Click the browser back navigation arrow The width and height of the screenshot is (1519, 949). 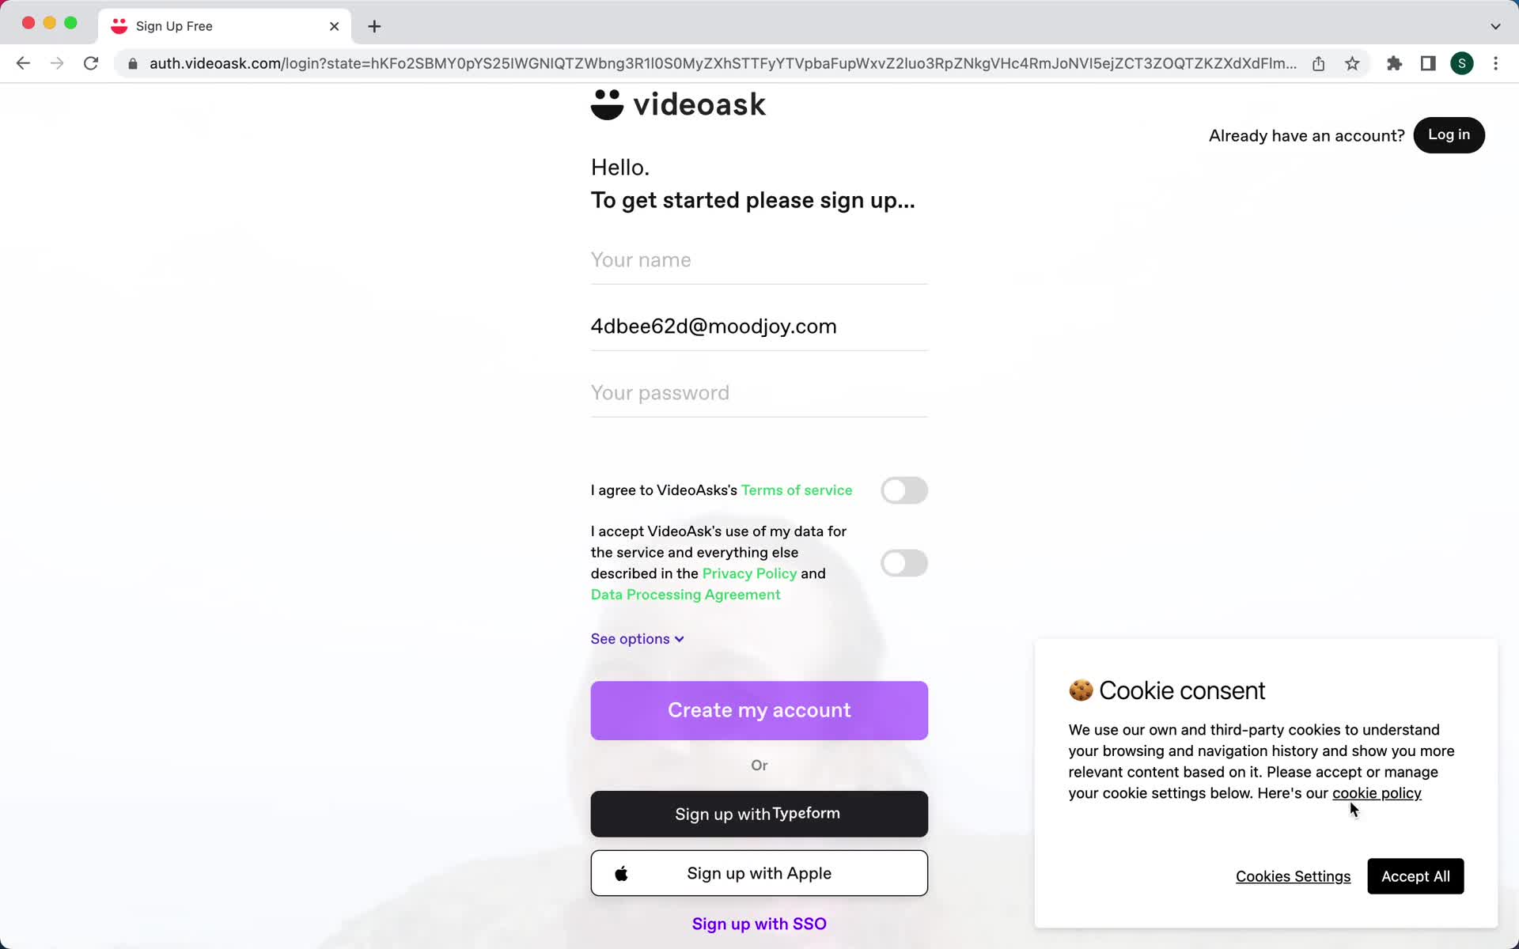tap(23, 63)
